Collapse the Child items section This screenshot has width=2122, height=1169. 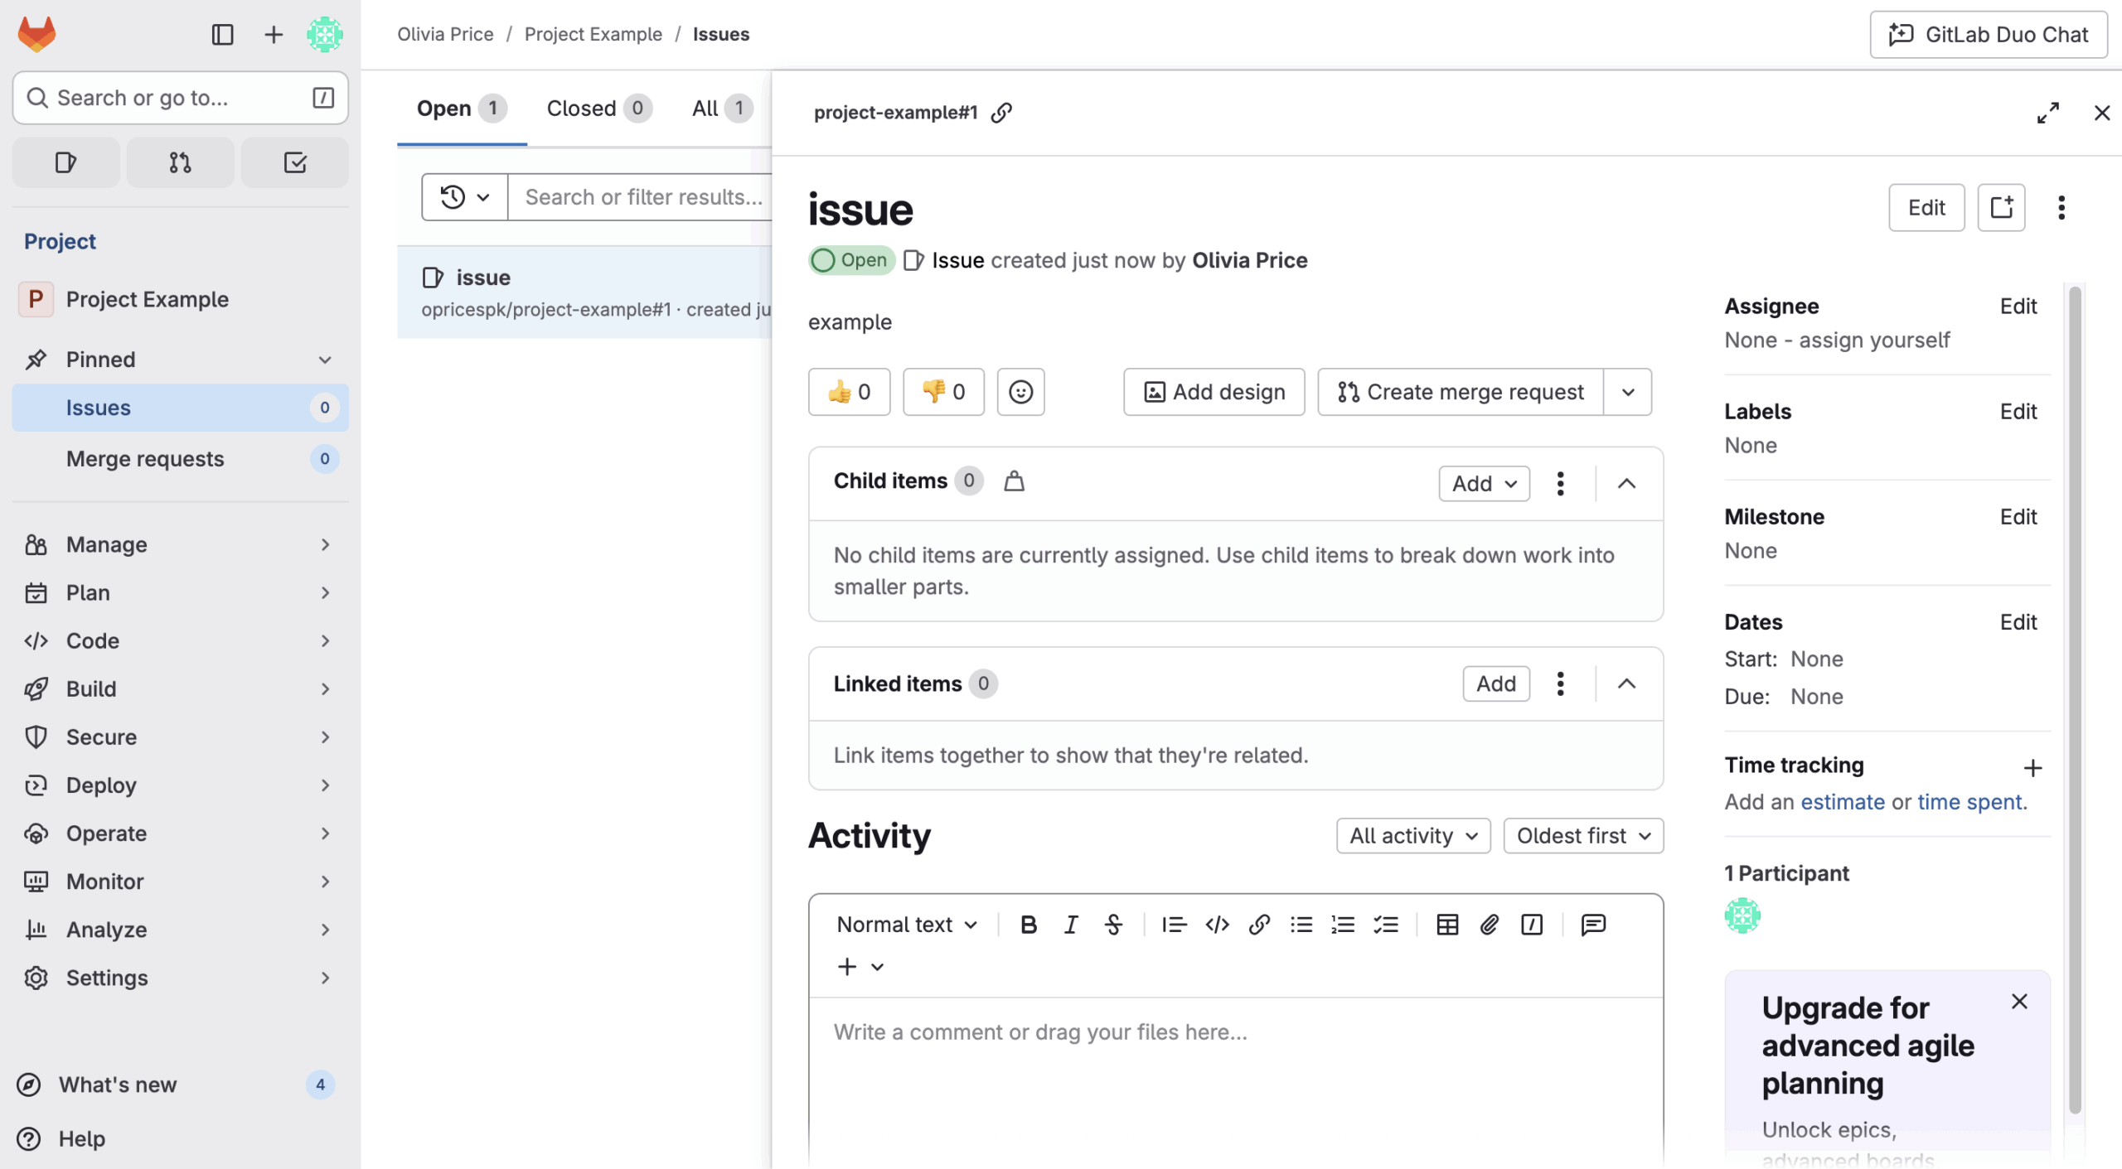(1626, 484)
